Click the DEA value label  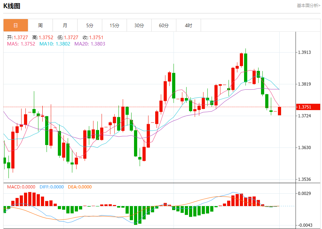point(80,187)
